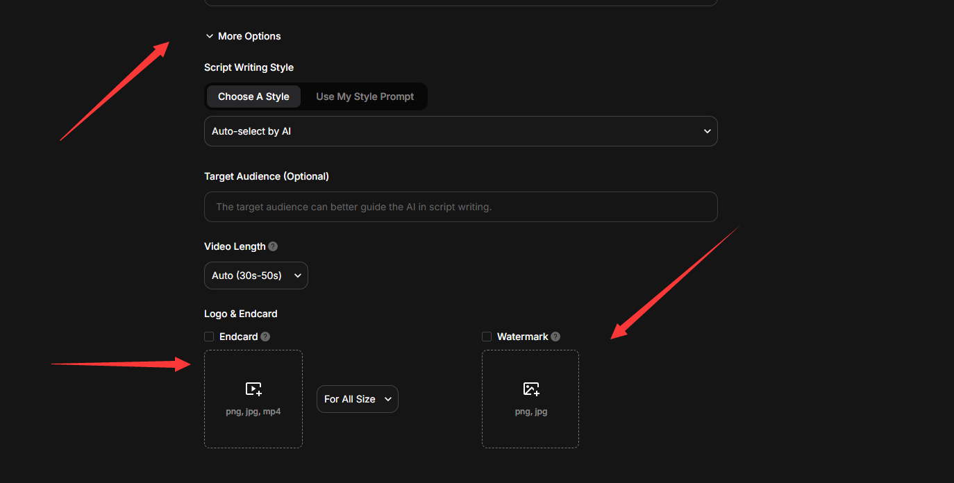Focus the Target Audience text field

coord(460,207)
